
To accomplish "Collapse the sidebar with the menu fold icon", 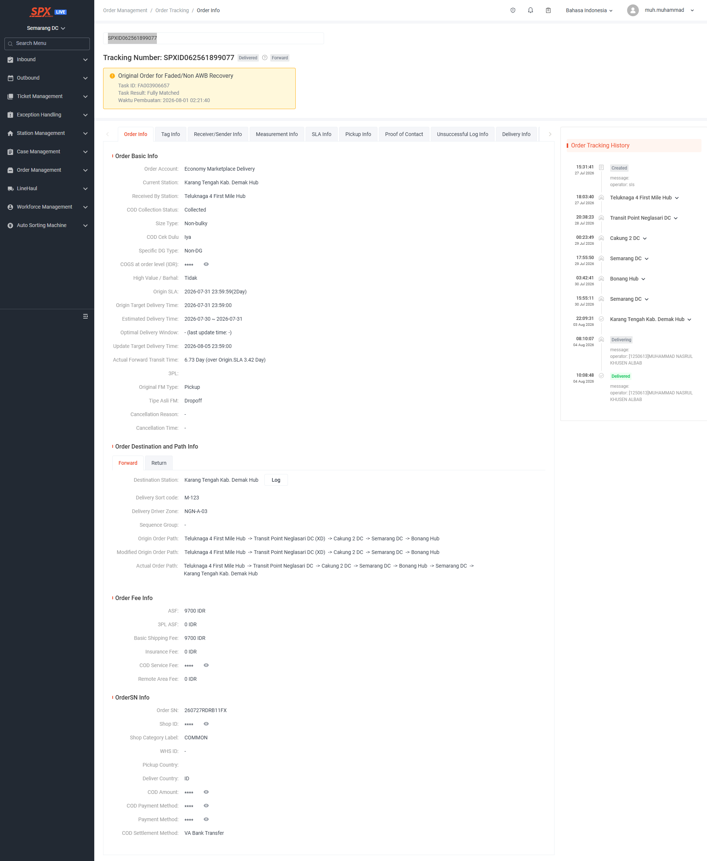I will (x=85, y=316).
